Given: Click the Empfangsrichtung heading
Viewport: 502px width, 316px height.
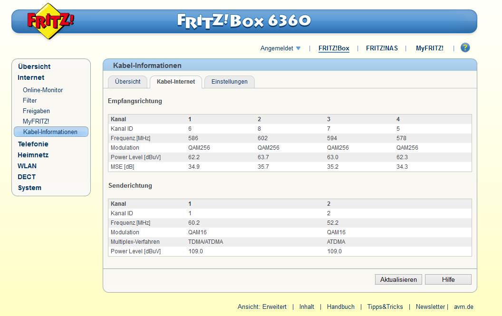Looking at the screenshot, I should pyautogui.click(x=135, y=101).
